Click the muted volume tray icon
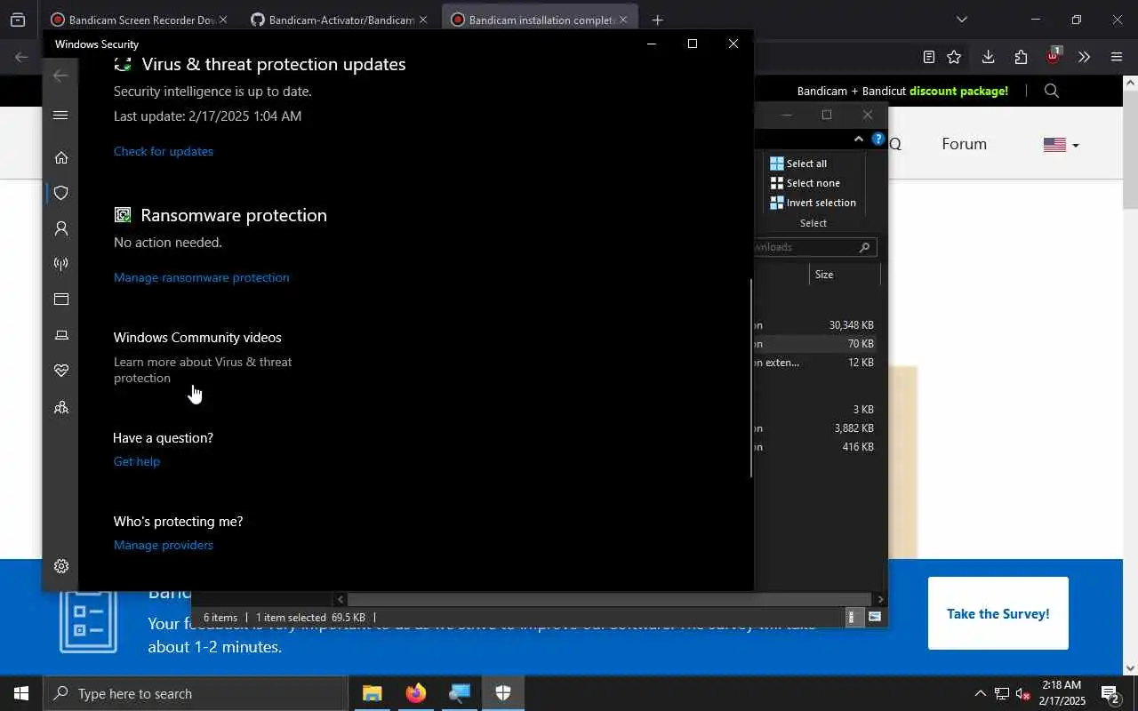1138x711 pixels. 1022,693
